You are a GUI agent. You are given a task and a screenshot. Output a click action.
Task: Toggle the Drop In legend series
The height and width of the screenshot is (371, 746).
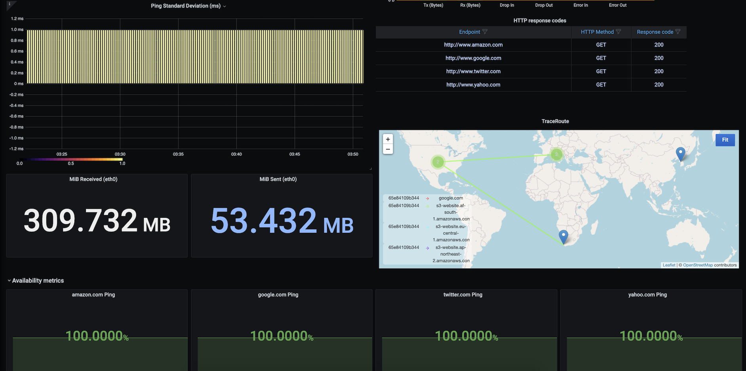pyautogui.click(x=507, y=5)
